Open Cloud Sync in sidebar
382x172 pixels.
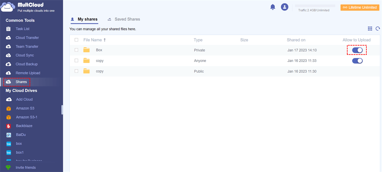(x=25, y=55)
